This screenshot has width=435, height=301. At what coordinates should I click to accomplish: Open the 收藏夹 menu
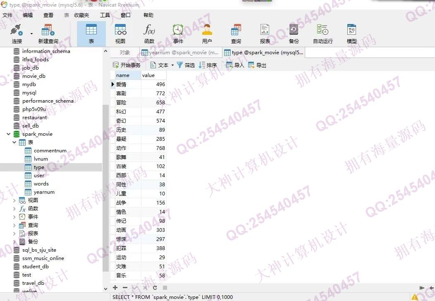pos(81,15)
